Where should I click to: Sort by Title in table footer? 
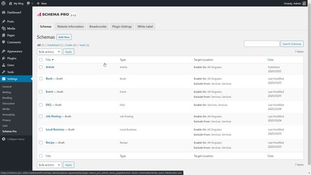pos(48,156)
